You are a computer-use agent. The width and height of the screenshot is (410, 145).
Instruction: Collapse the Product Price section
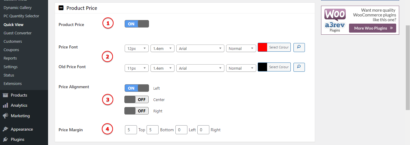coord(61,8)
